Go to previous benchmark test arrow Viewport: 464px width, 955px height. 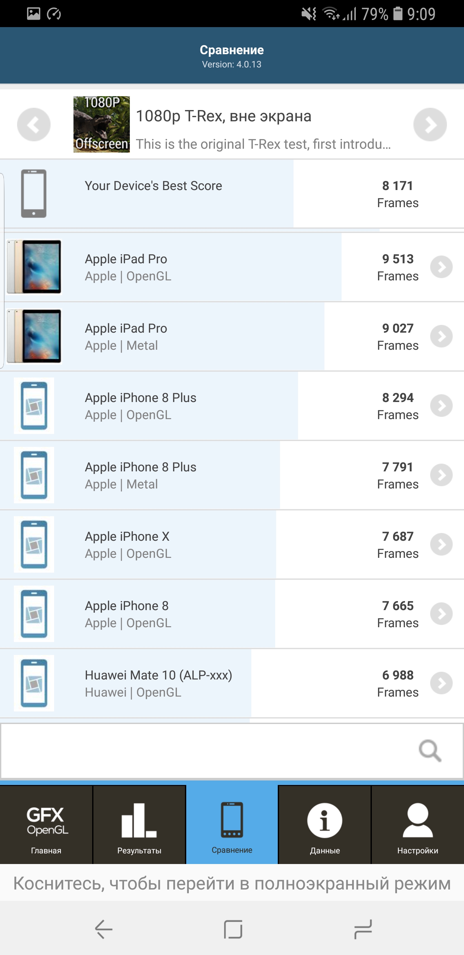34,125
